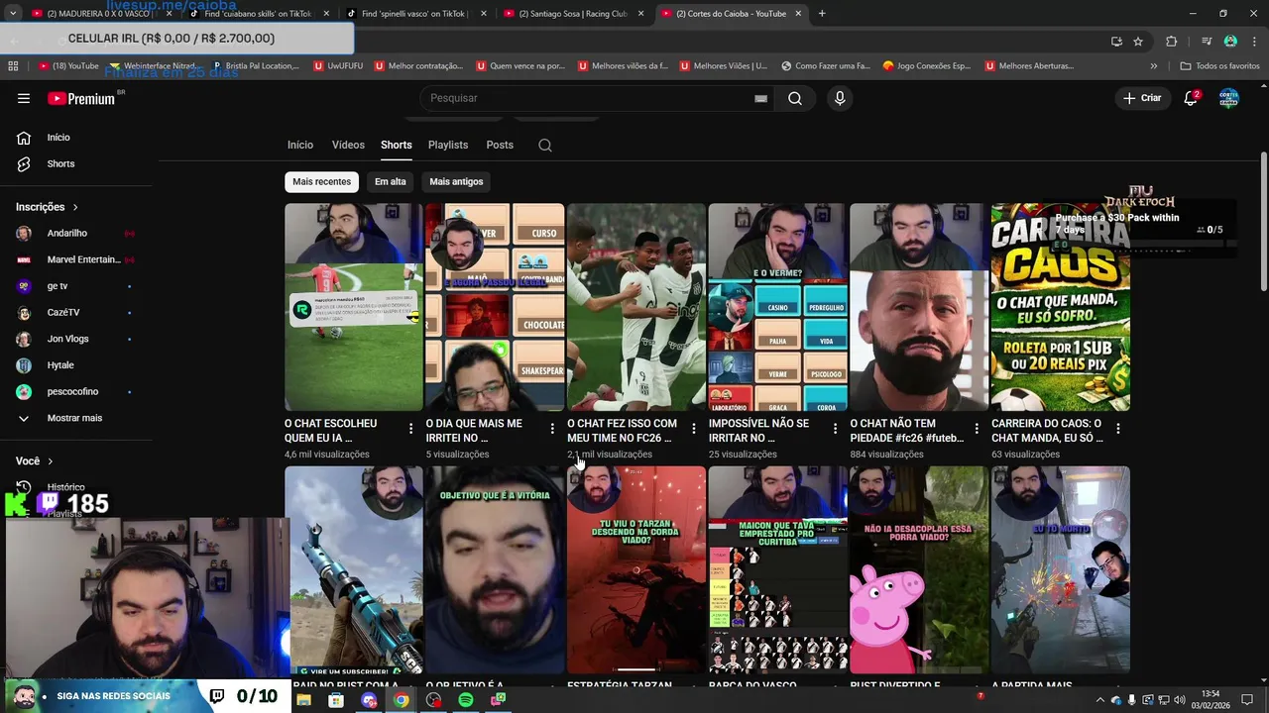Switch to 'Santiago Sosa | Racing Club' browser tab
Screen dimensions: 1269x713
pyautogui.click(x=575, y=14)
